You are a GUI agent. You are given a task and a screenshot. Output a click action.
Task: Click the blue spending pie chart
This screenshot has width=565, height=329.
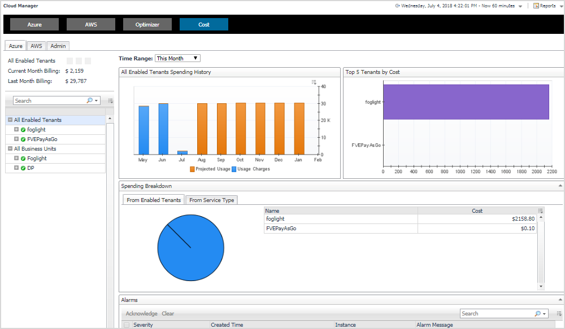[x=190, y=248]
